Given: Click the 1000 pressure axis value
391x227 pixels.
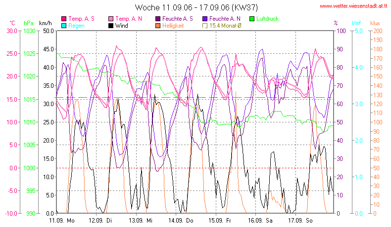Looking at the screenshot, I should tap(29, 168).
